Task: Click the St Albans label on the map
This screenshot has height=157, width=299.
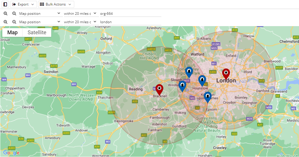Action: [x=204, y=39]
